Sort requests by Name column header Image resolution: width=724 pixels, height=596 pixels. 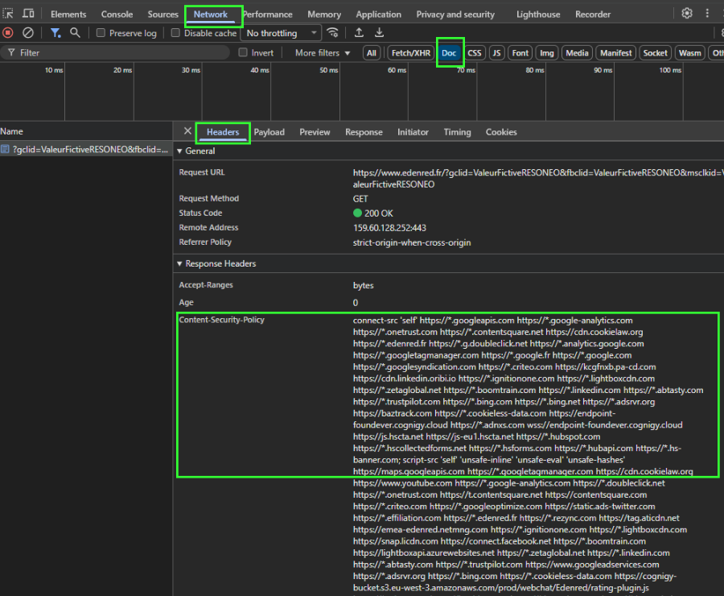coord(86,131)
